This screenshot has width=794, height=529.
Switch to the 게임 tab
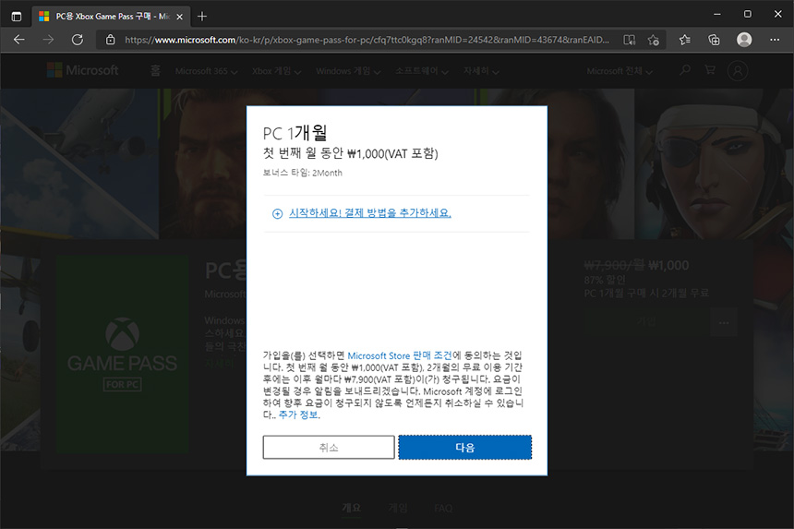[398, 508]
